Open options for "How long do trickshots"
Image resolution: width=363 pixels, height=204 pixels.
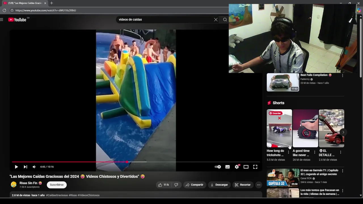288,152
